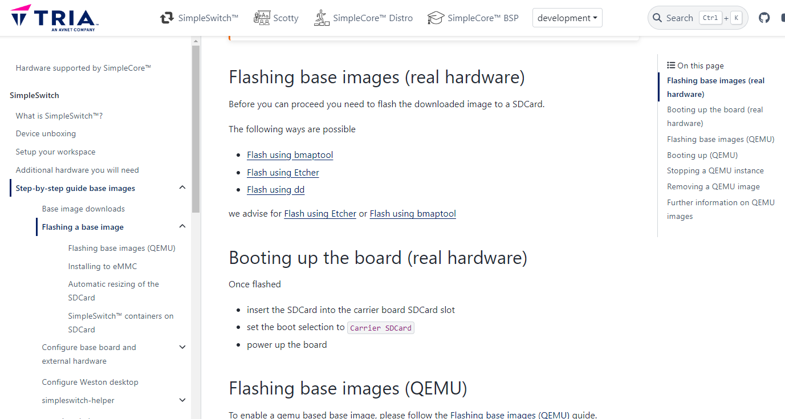Expand the simpleswitch-helper section

pyautogui.click(x=182, y=400)
